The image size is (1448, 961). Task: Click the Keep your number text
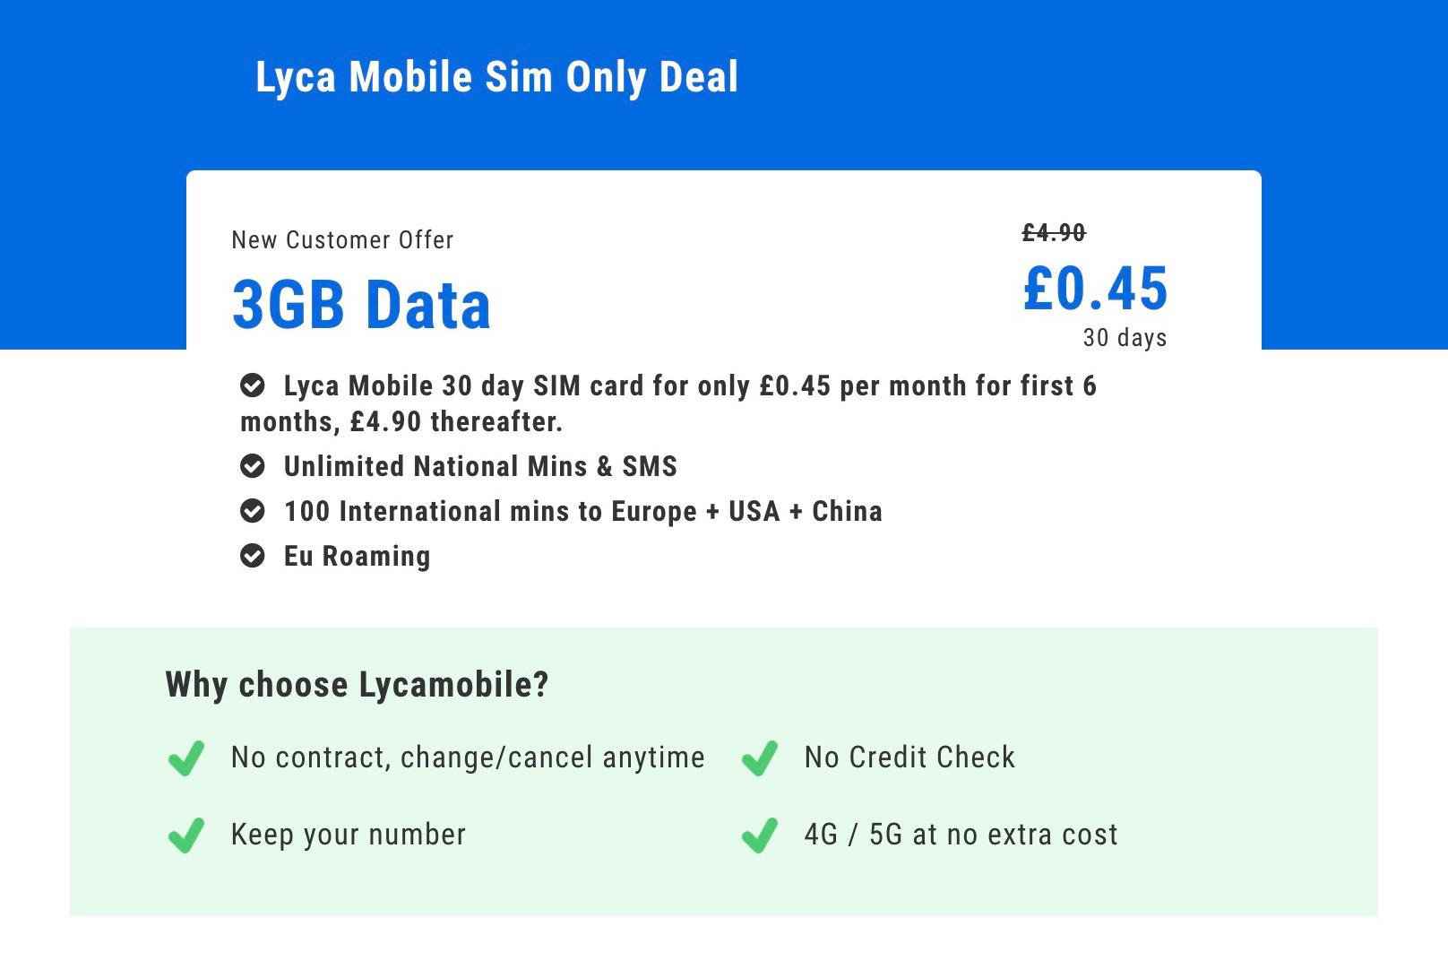click(349, 835)
